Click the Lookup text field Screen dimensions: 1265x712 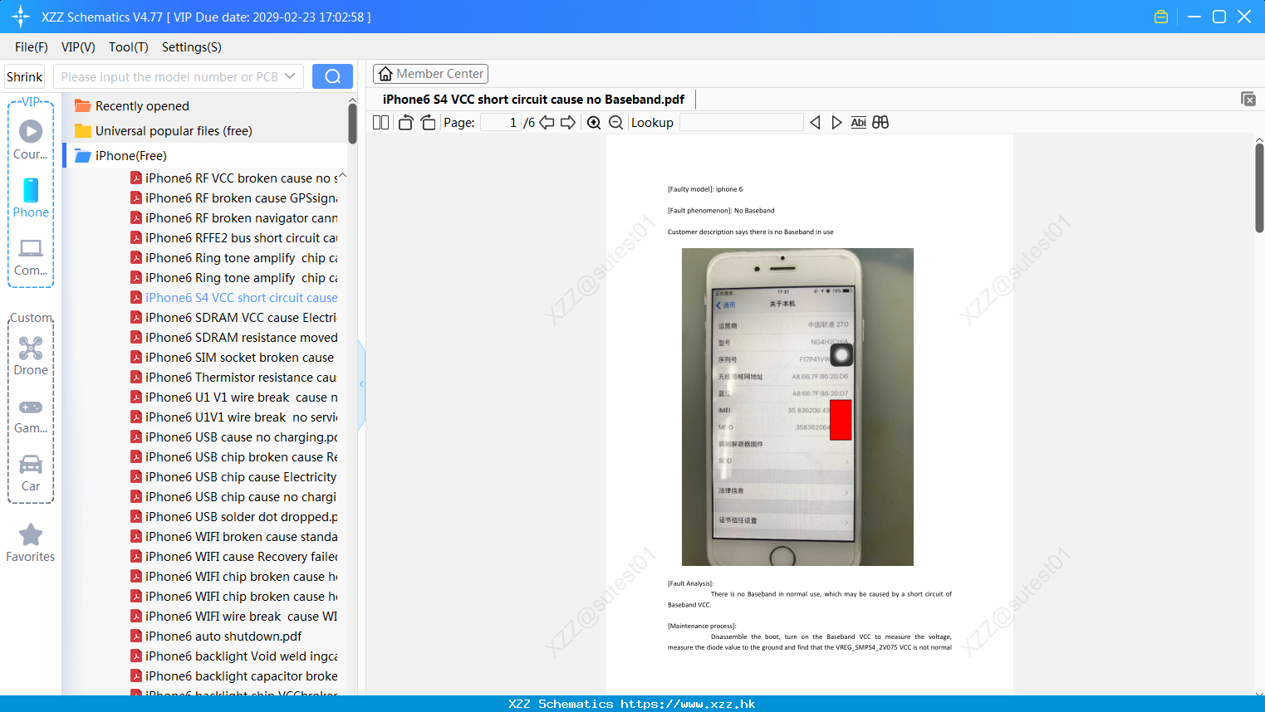tap(741, 122)
